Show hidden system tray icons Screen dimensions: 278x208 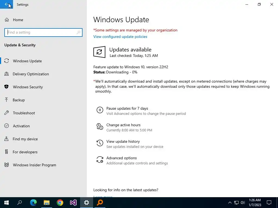(x=230, y=203)
